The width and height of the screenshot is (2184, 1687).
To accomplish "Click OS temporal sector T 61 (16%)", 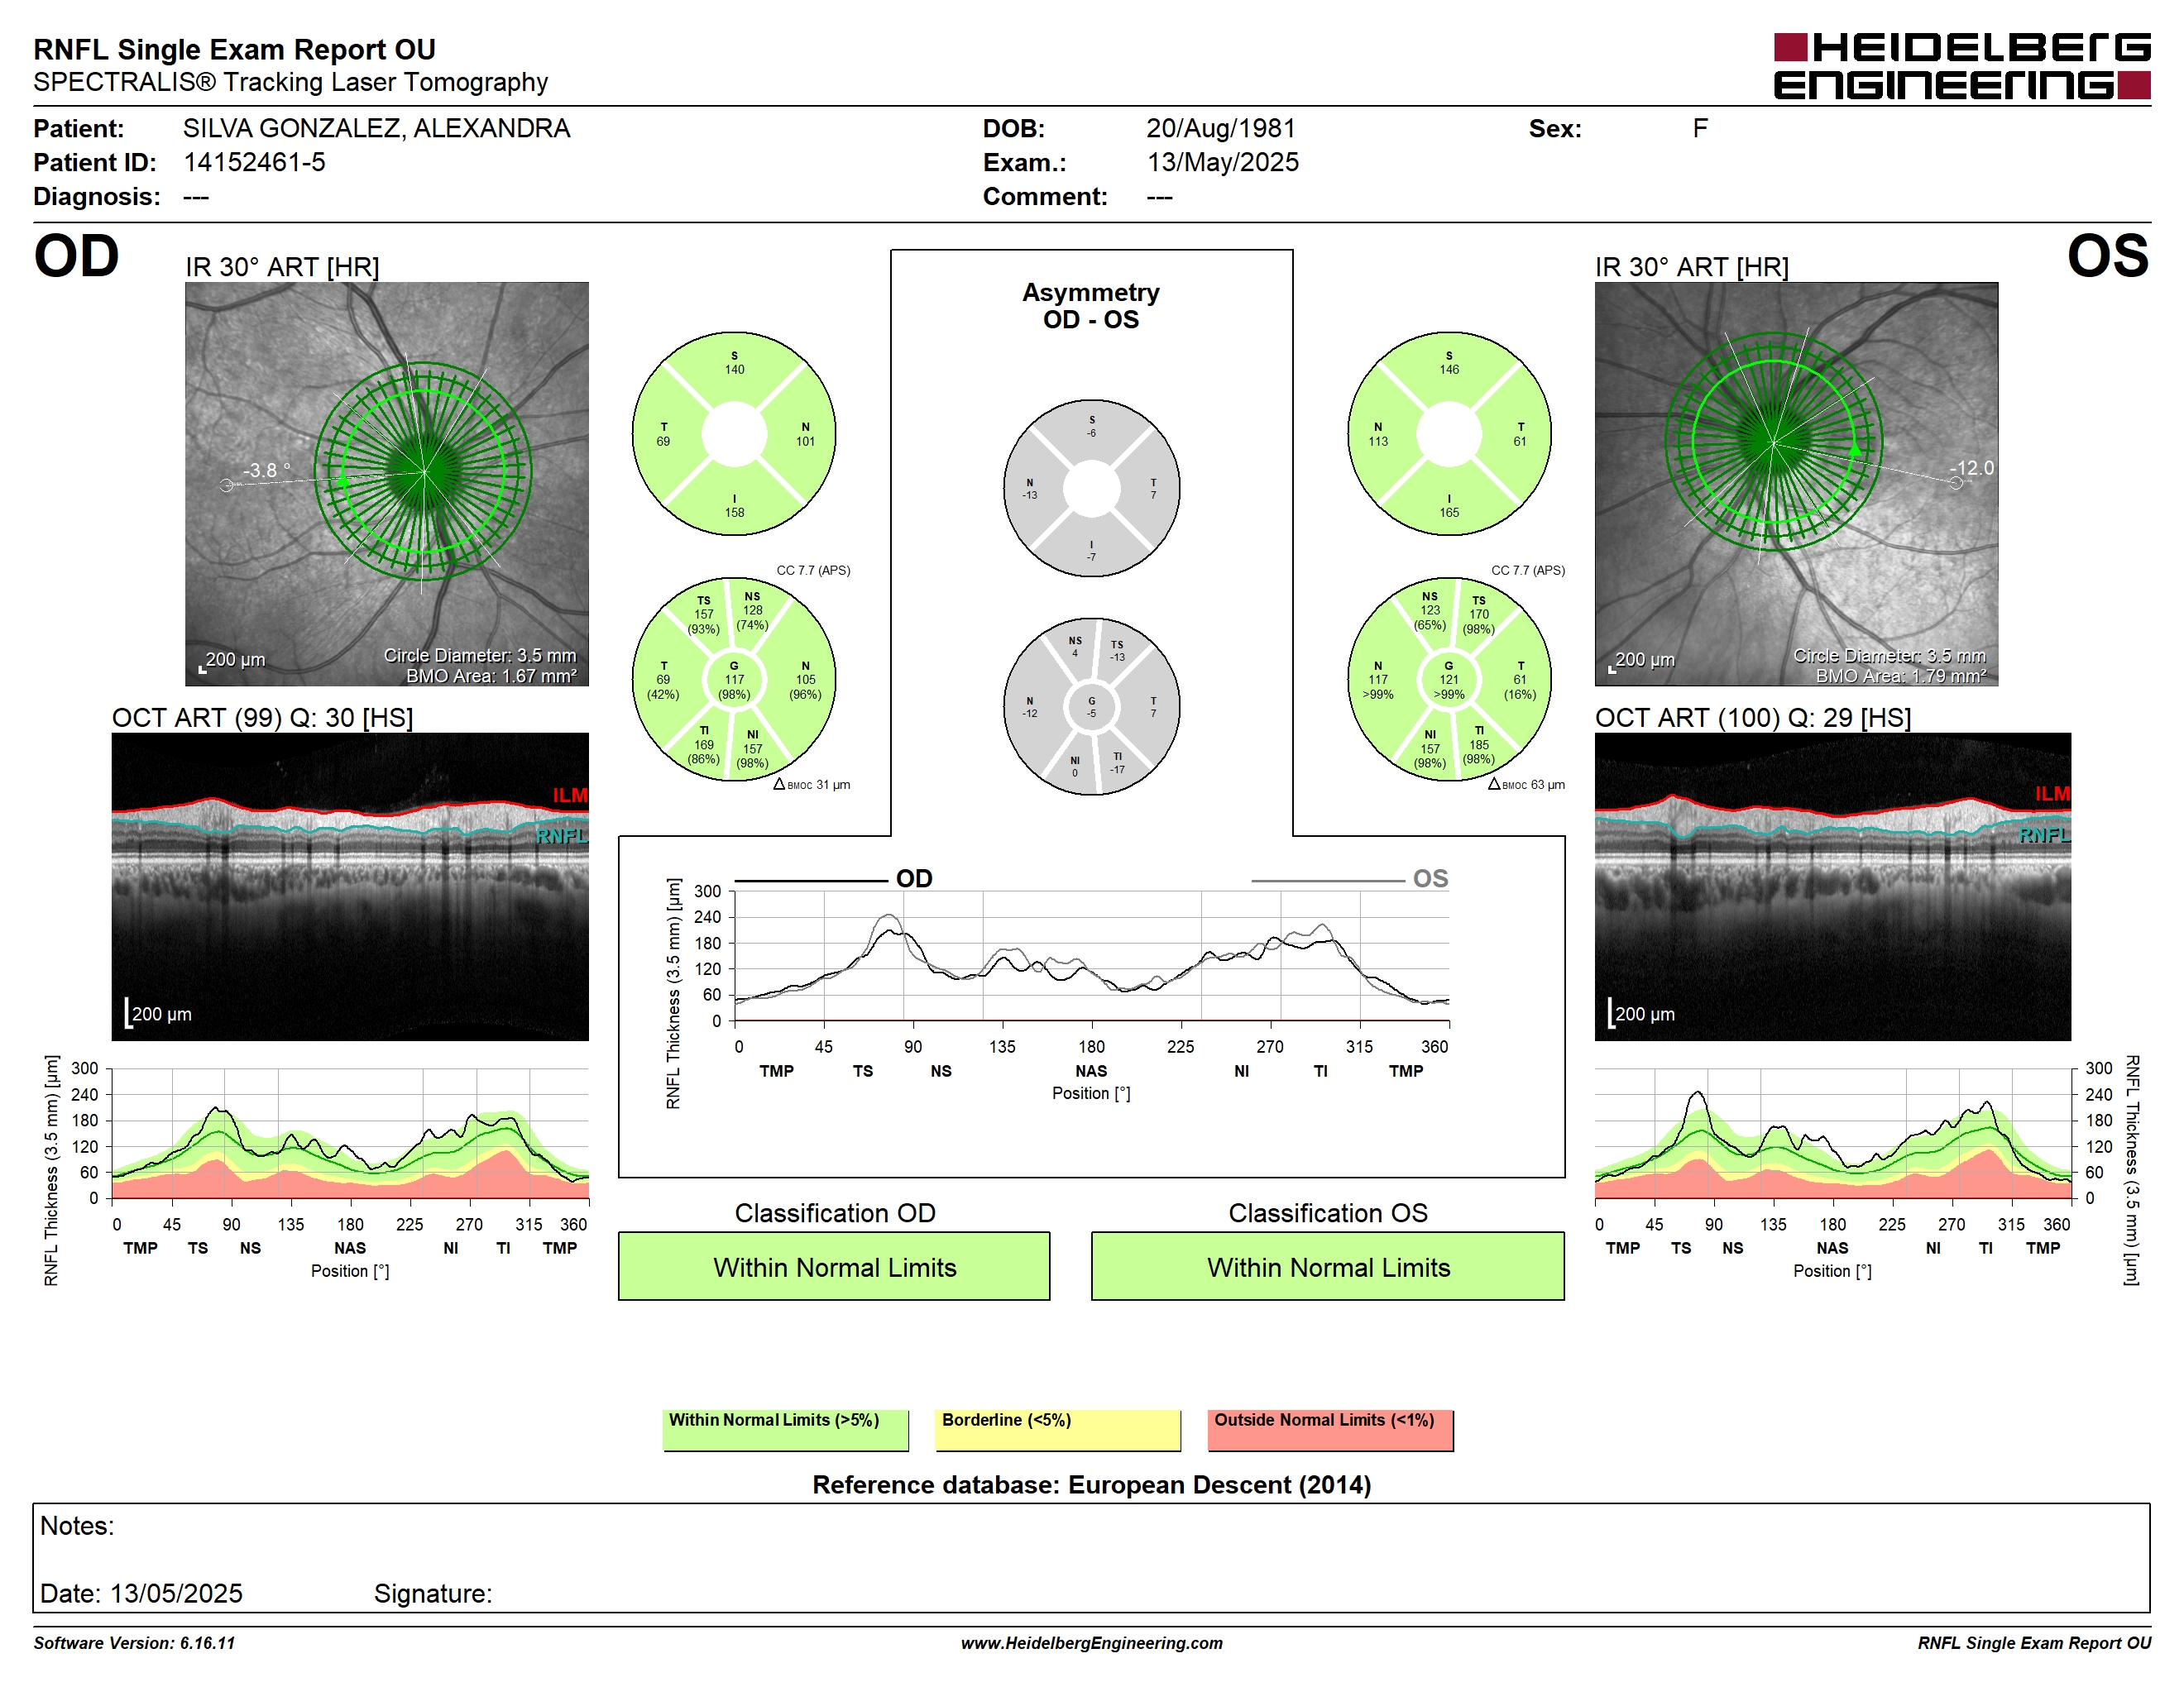I will (x=1520, y=680).
